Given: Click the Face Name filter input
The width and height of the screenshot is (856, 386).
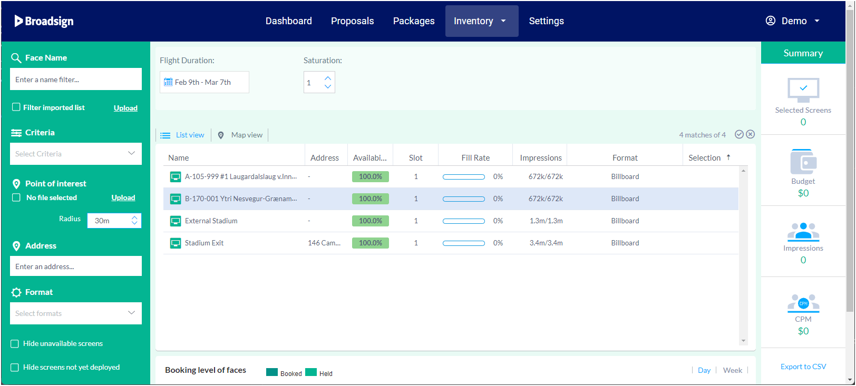Looking at the screenshot, I should click(76, 79).
